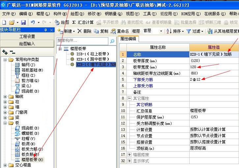The image size is (239, 168).
Task: Open project with the folder icon
Action: point(12,22)
